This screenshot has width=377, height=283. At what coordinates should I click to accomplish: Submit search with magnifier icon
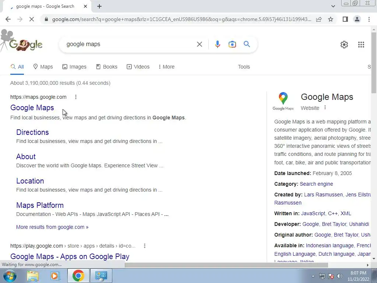click(247, 44)
